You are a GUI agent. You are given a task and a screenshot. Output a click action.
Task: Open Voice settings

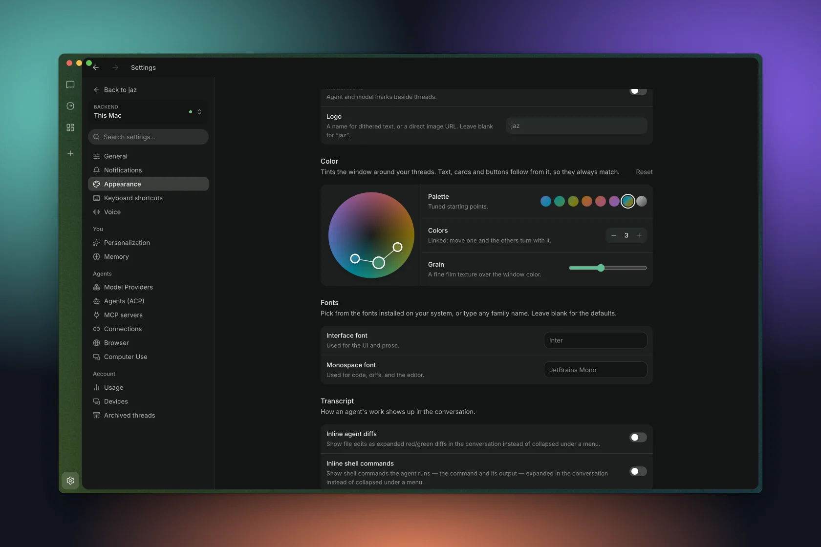click(x=148, y=212)
